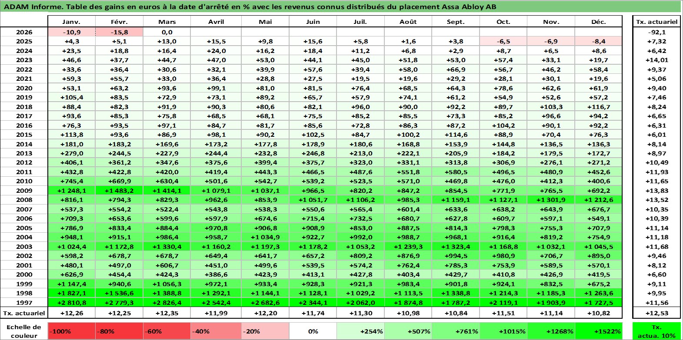The image size is (683, 340).
Task: Click the Tx. actuariel column header
Action: (656, 22)
